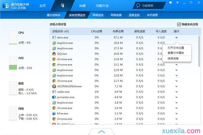Open action dropdown for 2.9 M chrome.exe

[177, 119]
